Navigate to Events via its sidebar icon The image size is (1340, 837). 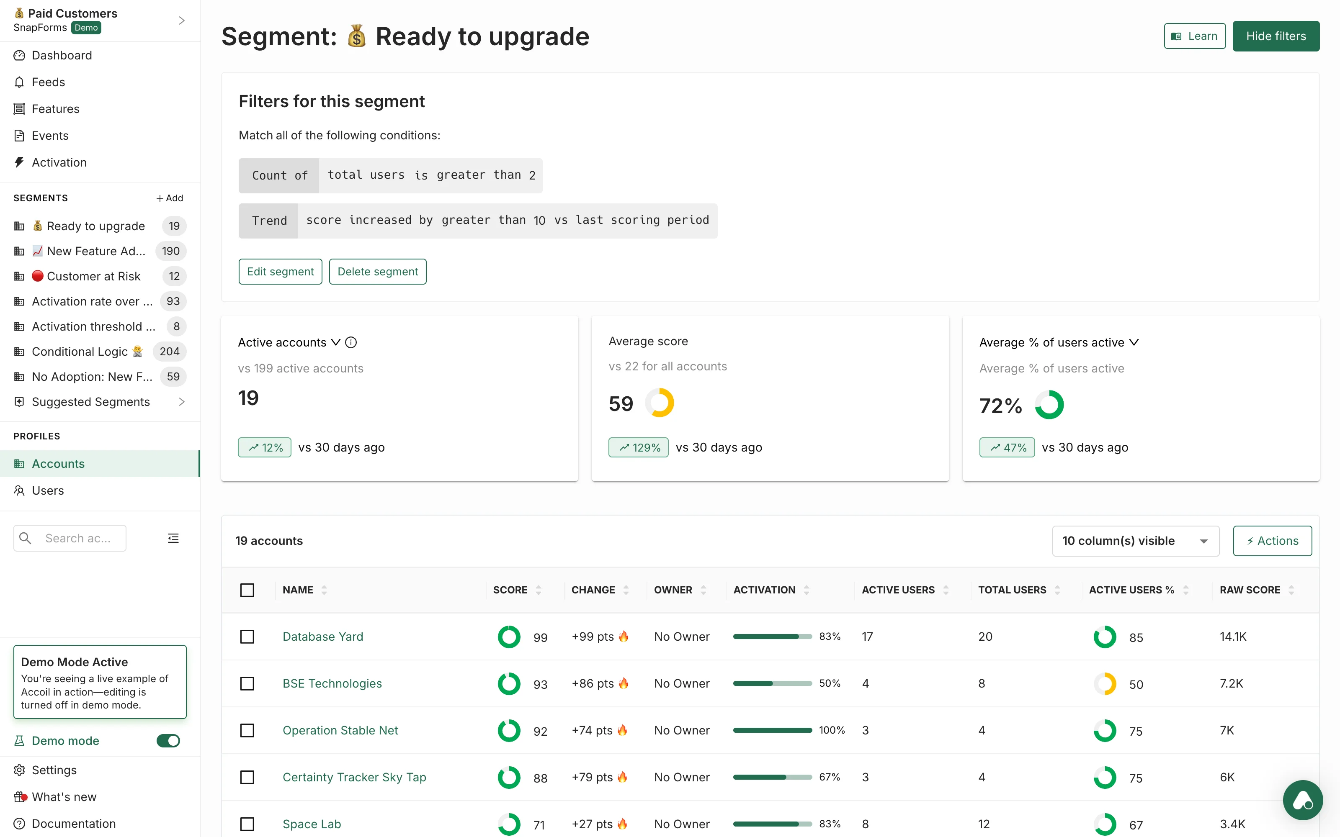(x=19, y=135)
